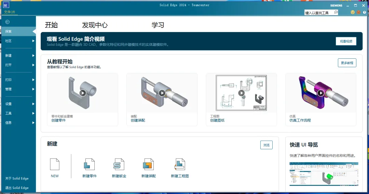Click the 新建装配 text label

149,176
